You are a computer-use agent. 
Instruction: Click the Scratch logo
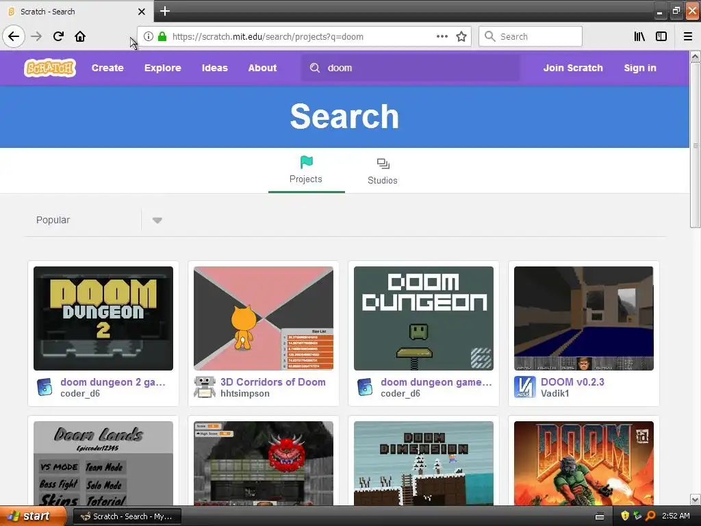[x=49, y=68]
